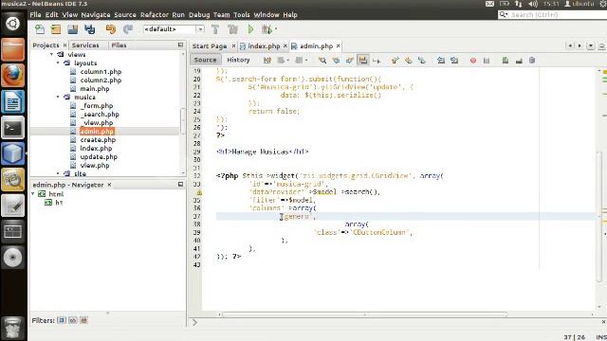This screenshot has width=607, height=341.
Task: Run the project with the green arrow
Action: 250,29
